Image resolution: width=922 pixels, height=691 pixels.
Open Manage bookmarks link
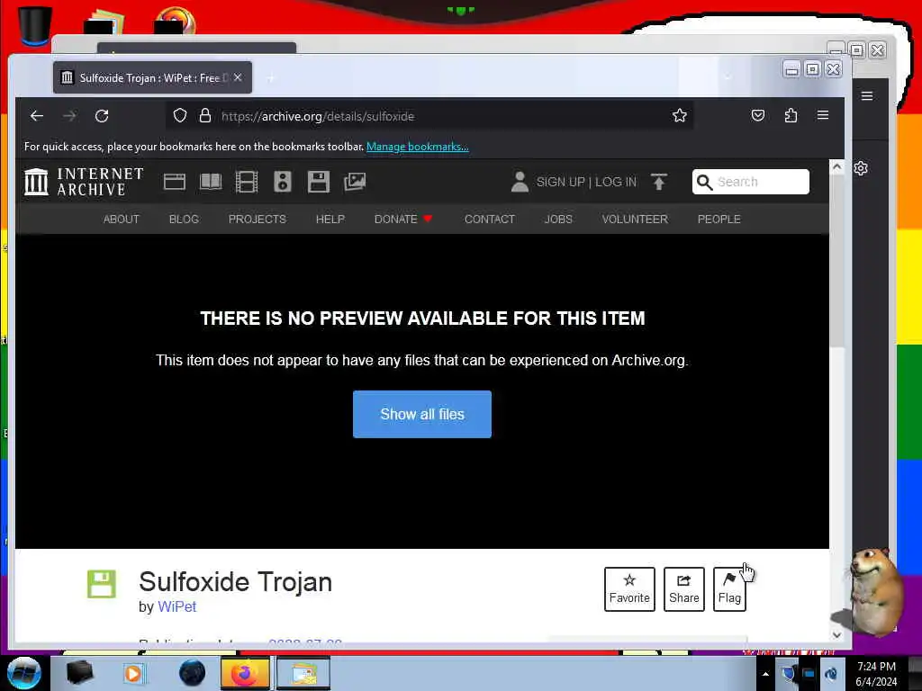[418, 147]
